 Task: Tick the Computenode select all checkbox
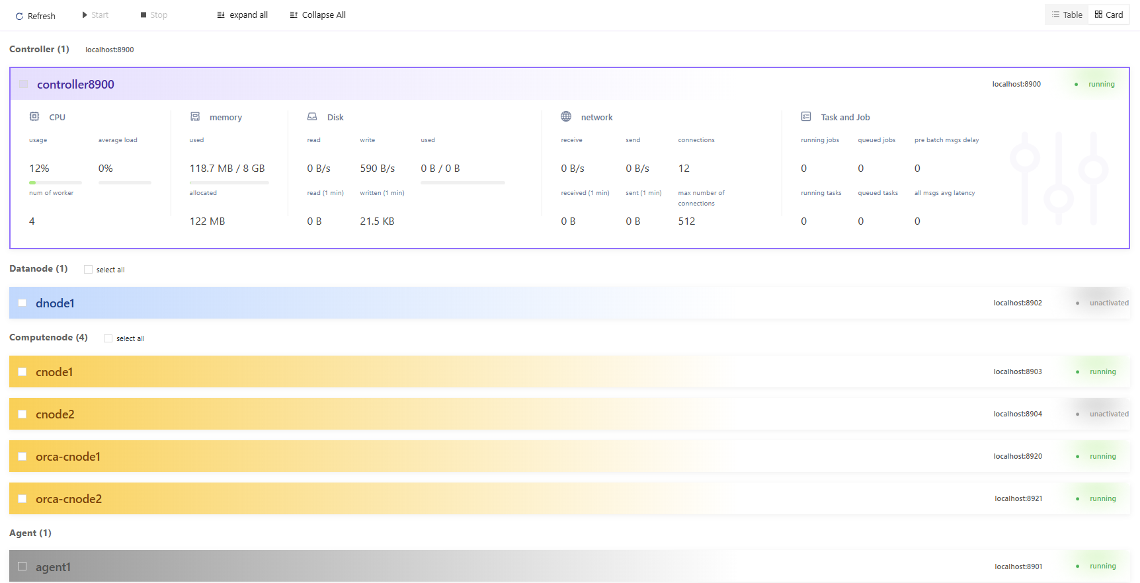pos(108,338)
